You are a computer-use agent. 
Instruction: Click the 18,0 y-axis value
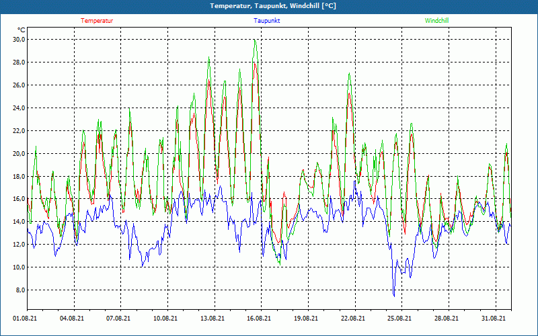click(20, 176)
